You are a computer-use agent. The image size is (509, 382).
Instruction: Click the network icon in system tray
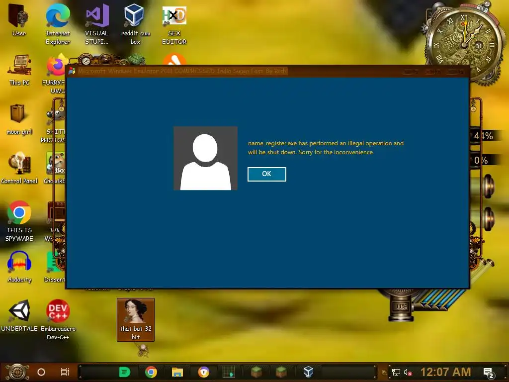pyautogui.click(x=396, y=372)
